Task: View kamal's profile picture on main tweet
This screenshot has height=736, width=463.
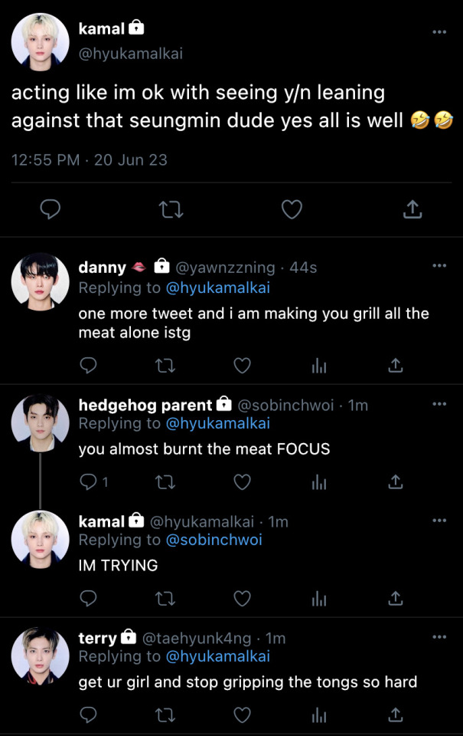Action: (x=41, y=42)
